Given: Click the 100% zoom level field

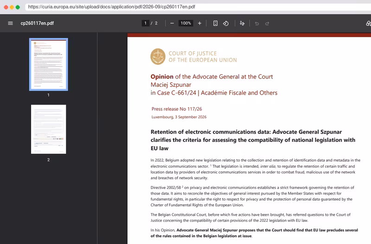Looking at the screenshot, I should (x=186, y=23).
